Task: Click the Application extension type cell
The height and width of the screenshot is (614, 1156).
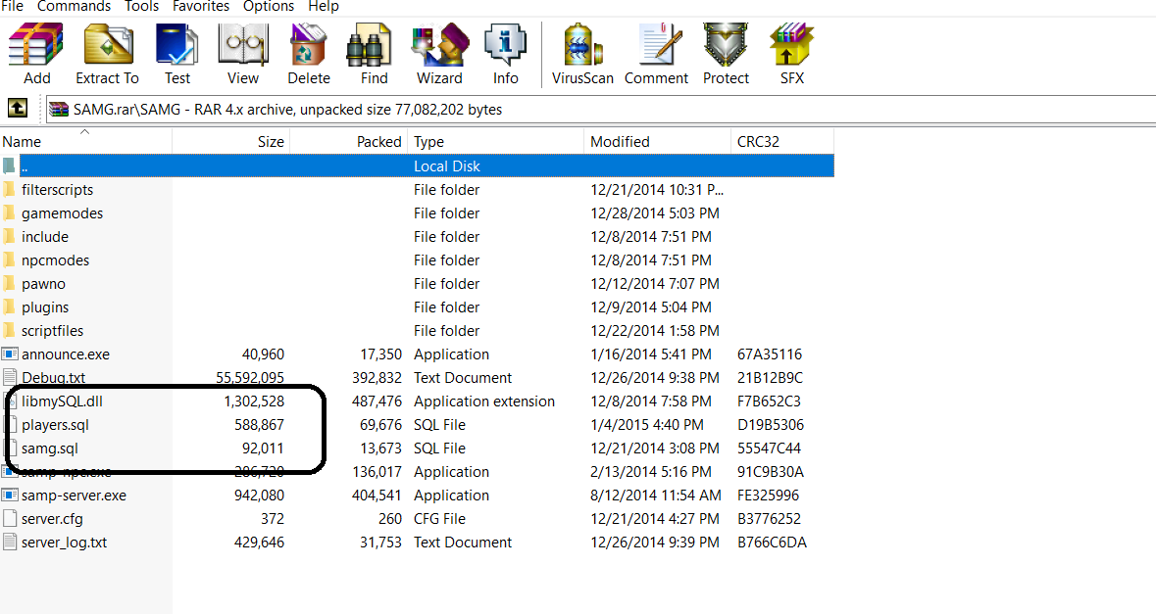Action: point(484,401)
